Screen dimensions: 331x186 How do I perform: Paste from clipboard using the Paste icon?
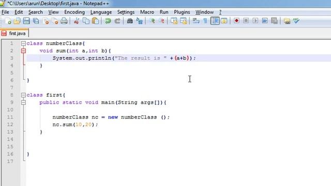(95, 21)
